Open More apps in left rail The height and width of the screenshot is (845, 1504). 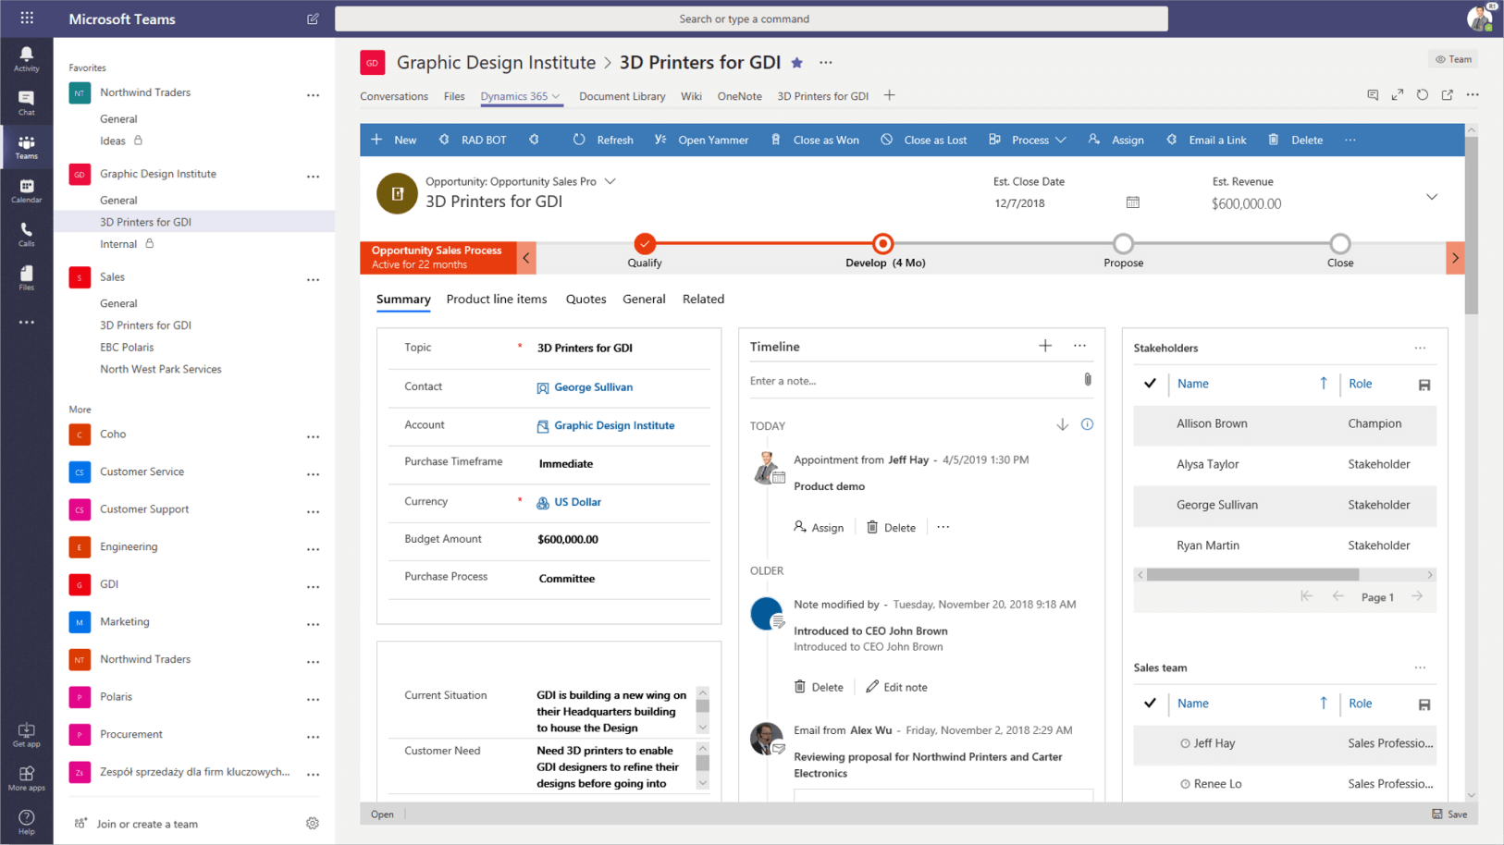coord(26,778)
